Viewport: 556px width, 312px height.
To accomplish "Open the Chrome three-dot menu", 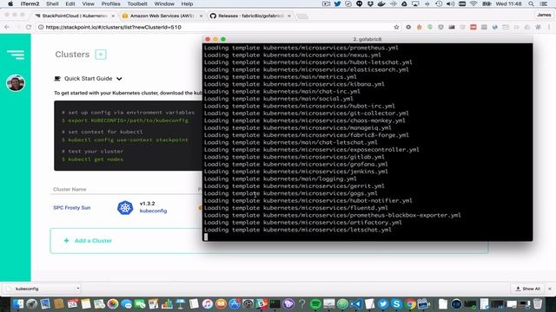I will click(x=549, y=27).
